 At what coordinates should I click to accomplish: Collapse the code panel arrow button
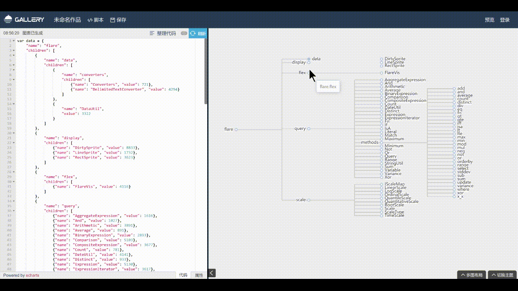point(212,273)
